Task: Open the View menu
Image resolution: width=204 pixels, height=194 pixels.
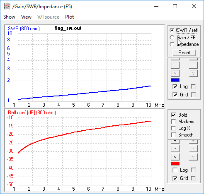Action: 26,17
